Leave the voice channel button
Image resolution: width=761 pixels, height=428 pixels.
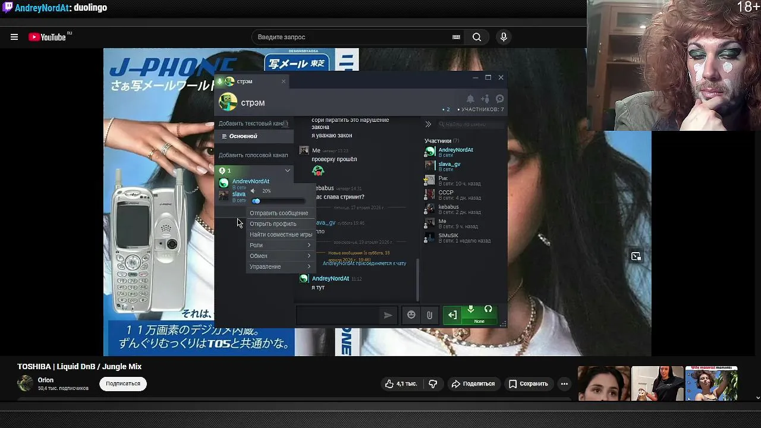[x=452, y=315]
